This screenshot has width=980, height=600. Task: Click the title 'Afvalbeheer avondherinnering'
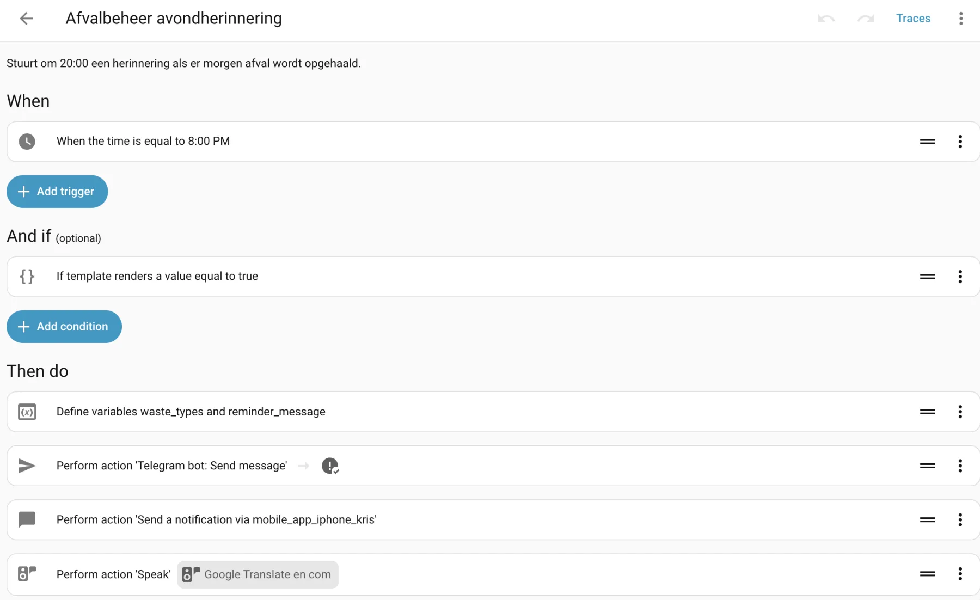tap(174, 19)
